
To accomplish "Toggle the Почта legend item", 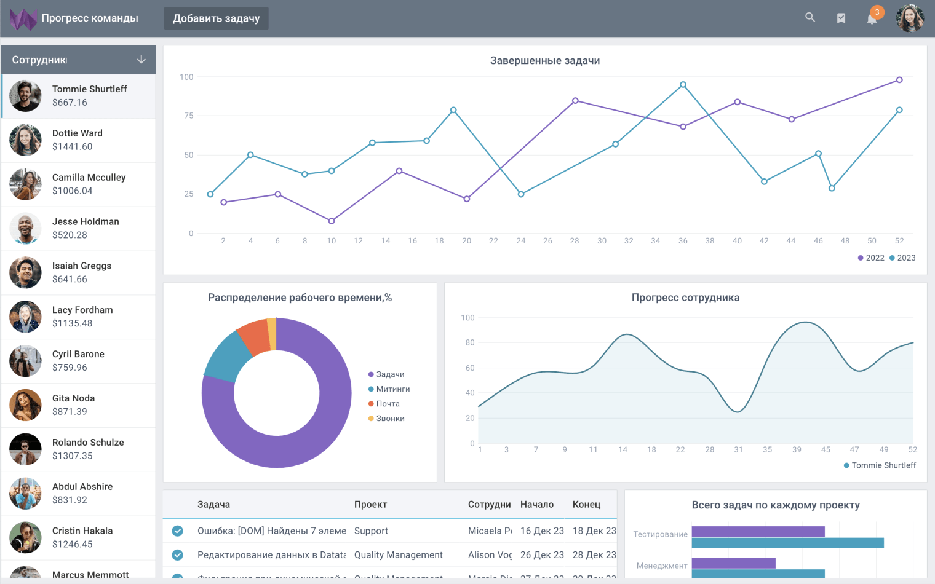I will [x=384, y=404].
